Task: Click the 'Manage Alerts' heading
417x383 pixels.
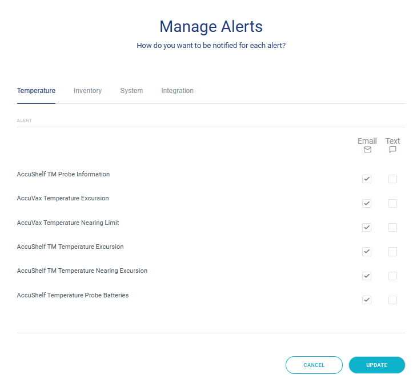Action: click(211, 27)
